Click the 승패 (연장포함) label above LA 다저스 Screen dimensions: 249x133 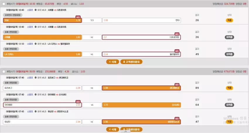(x=11, y=49)
